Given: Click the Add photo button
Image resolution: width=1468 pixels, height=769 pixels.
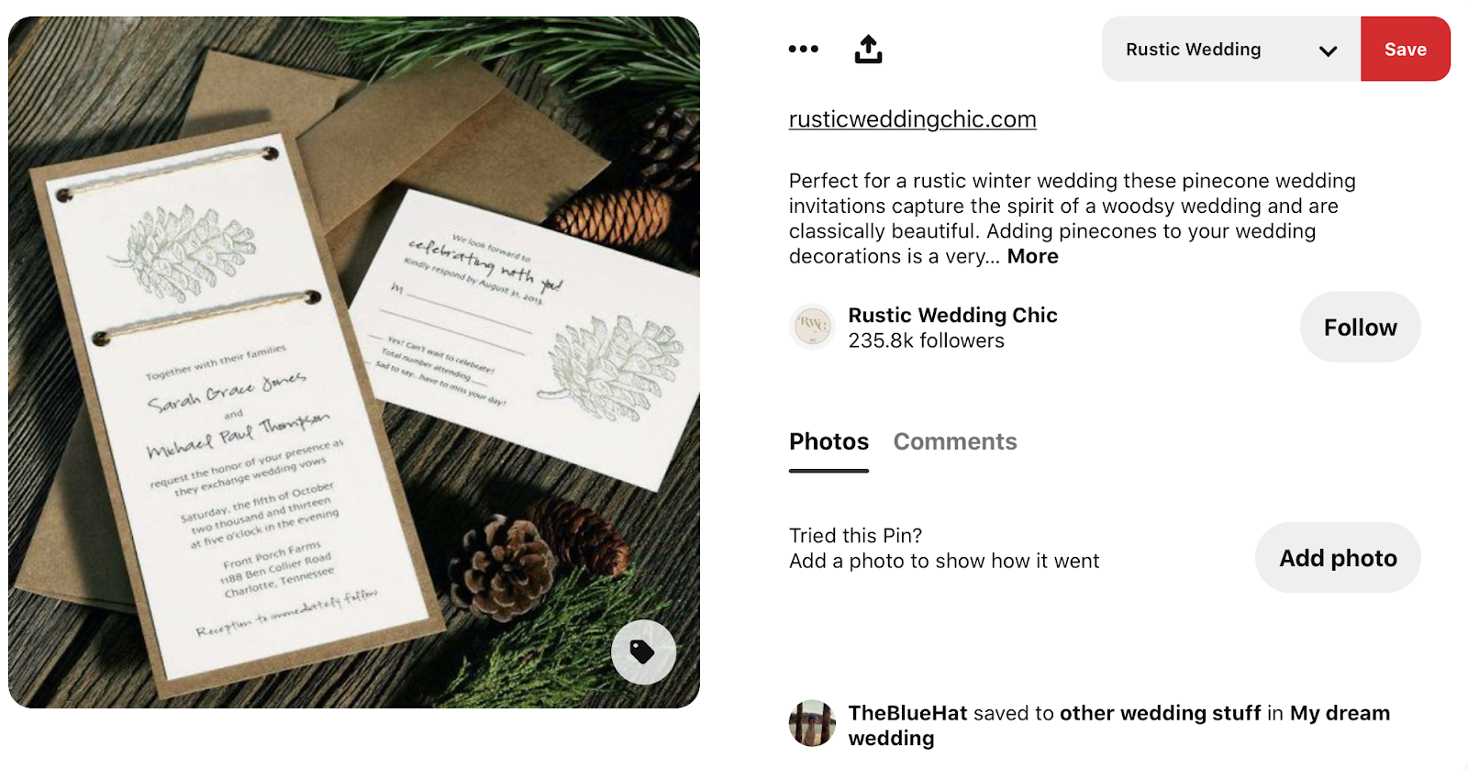Looking at the screenshot, I should pyautogui.click(x=1338, y=558).
